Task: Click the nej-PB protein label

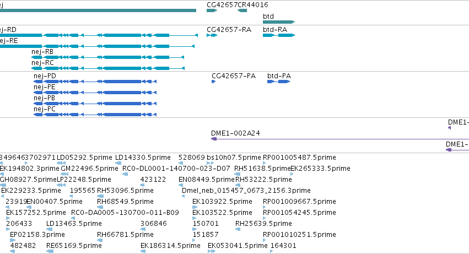Action: click(x=44, y=98)
